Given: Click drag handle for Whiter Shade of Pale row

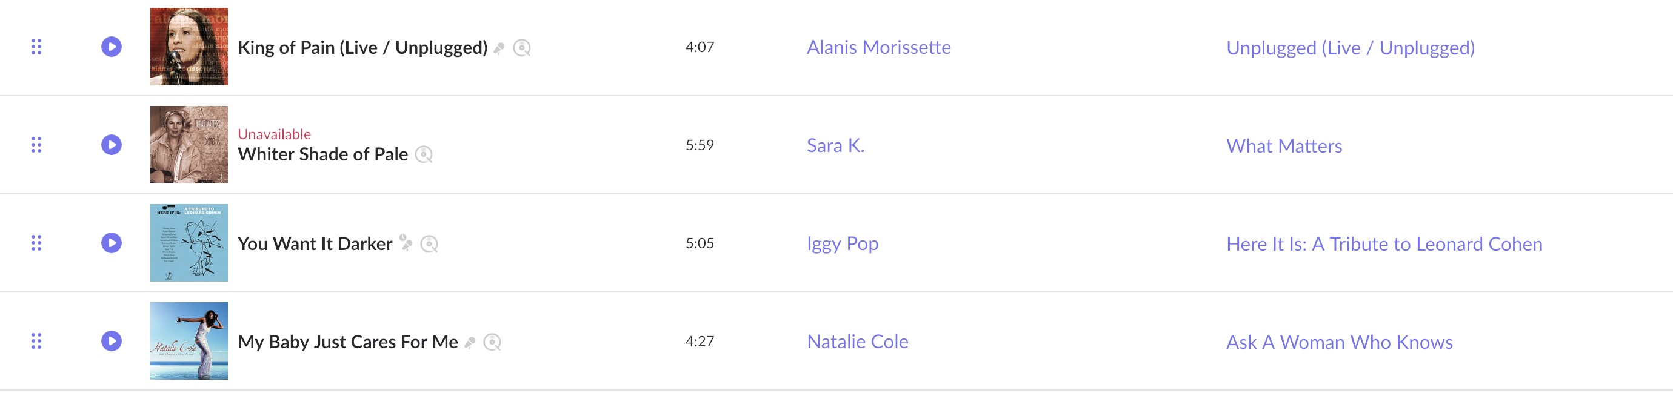Looking at the screenshot, I should [36, 145].
